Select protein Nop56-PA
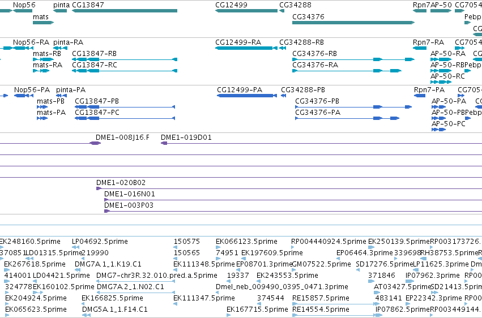Screen dimensions: 482x318 point(24,96)
